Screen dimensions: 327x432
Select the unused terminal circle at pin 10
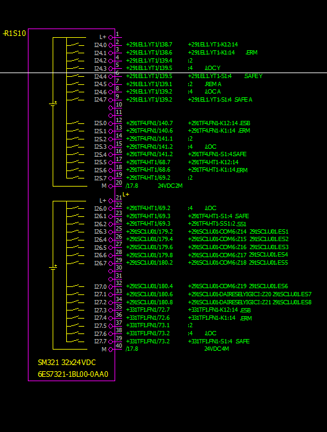coord(111,108)
